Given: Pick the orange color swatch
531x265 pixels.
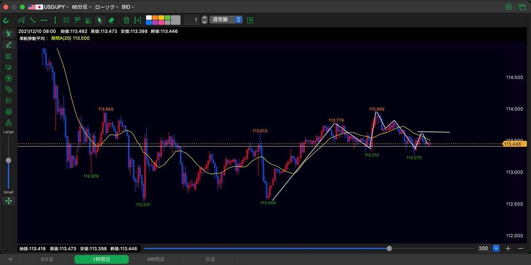Looking at the screenshot, I should (x=155, y=18).
